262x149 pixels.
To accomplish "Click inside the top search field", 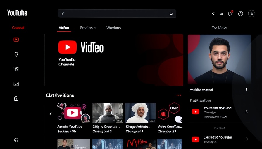I will [x=117, y=13].
